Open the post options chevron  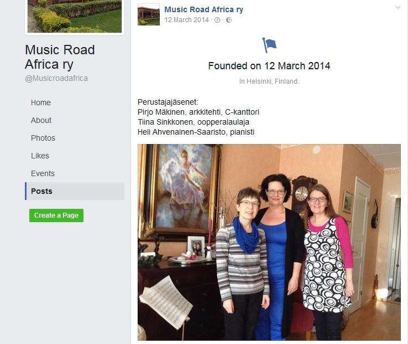(398, 8)
